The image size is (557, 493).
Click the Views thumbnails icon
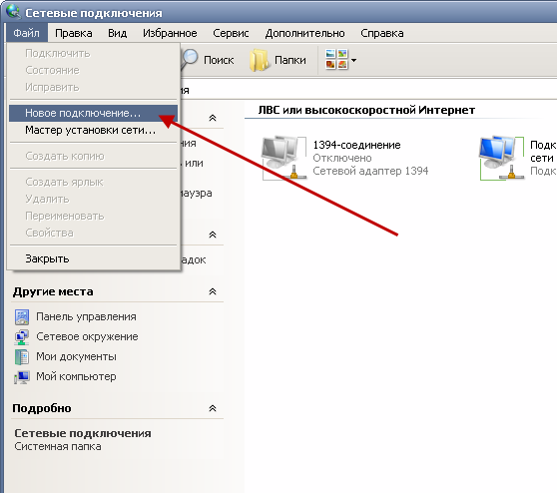(x=336, y=59)
